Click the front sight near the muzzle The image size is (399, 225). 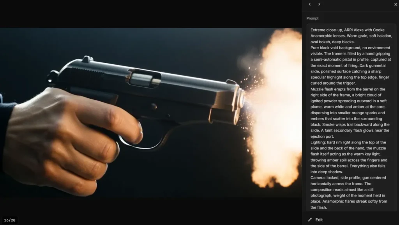click(231, 82)
